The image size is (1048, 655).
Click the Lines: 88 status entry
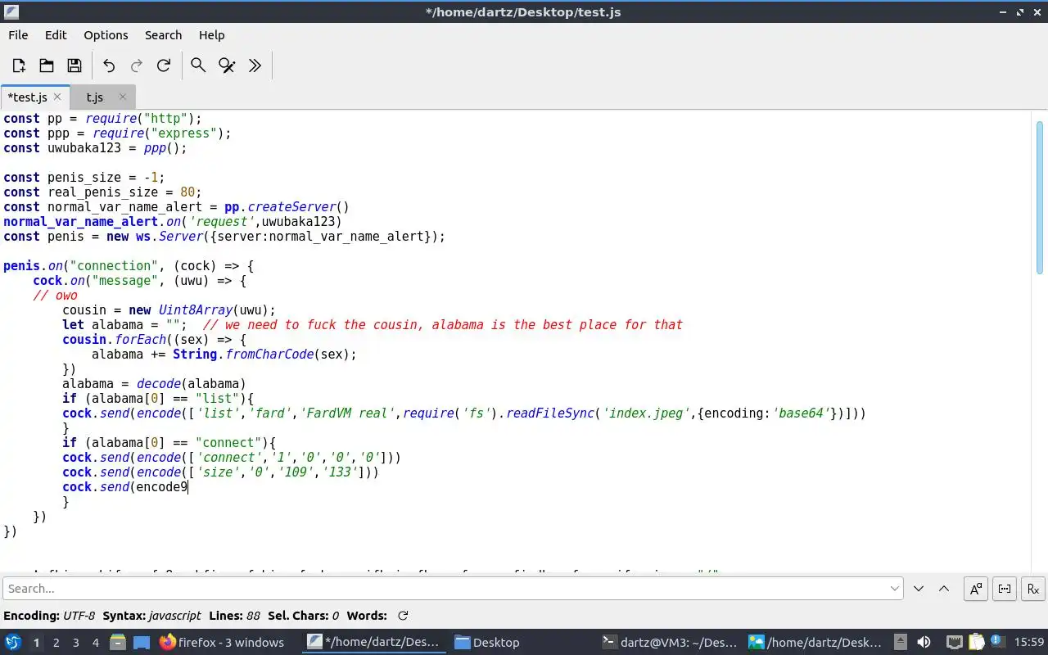(x=234, y=616)
